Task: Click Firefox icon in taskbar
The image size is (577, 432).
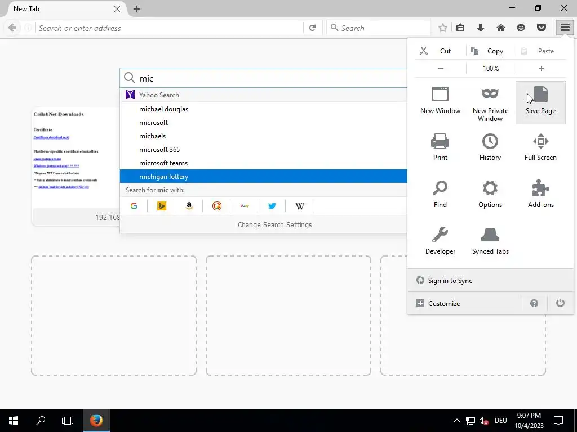Action: point(96,421)
